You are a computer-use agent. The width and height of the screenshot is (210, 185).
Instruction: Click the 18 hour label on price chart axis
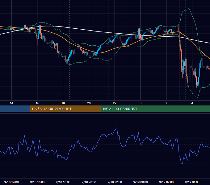tap(63, 103)
